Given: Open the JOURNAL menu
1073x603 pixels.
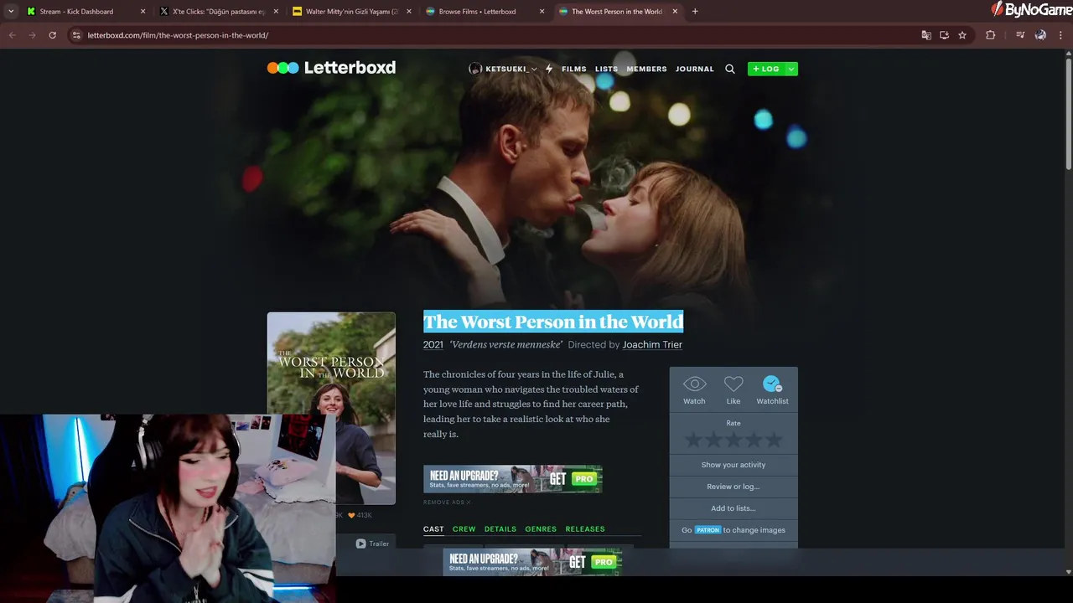Looking at the screenshot, I should point(695,69).
